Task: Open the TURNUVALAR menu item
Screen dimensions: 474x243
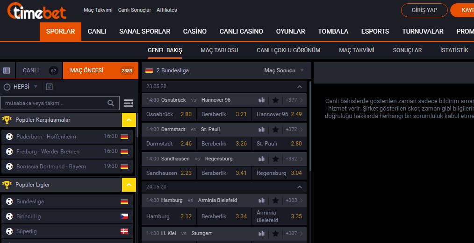Action: point(423,32)
